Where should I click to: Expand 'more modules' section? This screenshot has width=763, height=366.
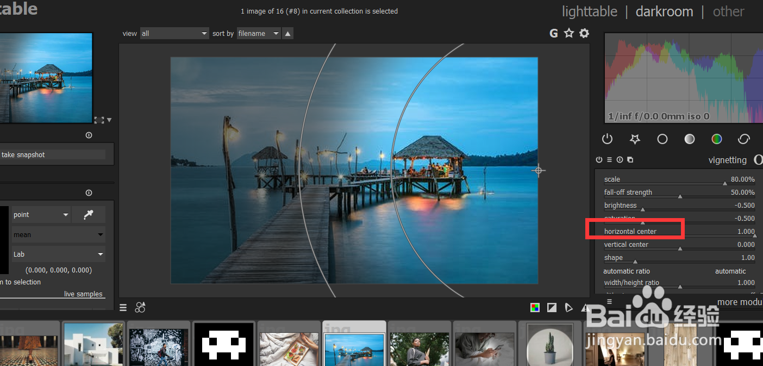point(740,302)
